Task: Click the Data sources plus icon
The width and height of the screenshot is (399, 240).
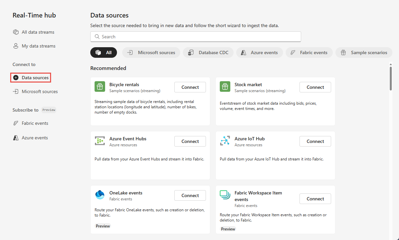Action: [15, 78]
